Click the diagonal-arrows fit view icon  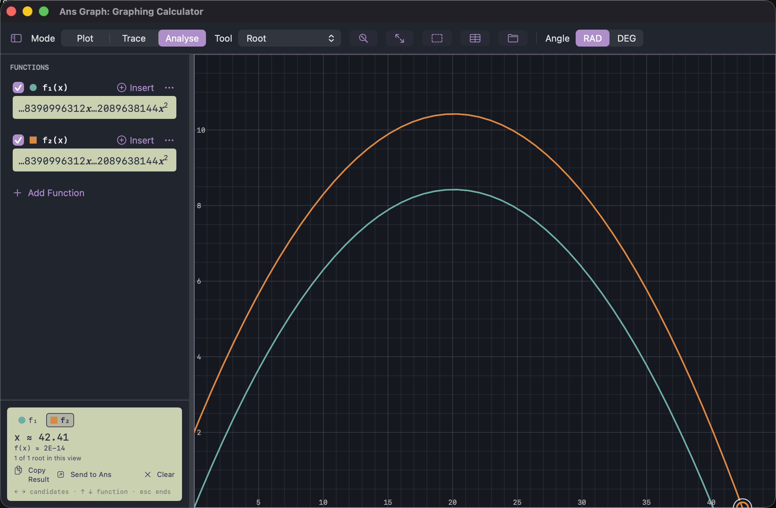(400, 38)
